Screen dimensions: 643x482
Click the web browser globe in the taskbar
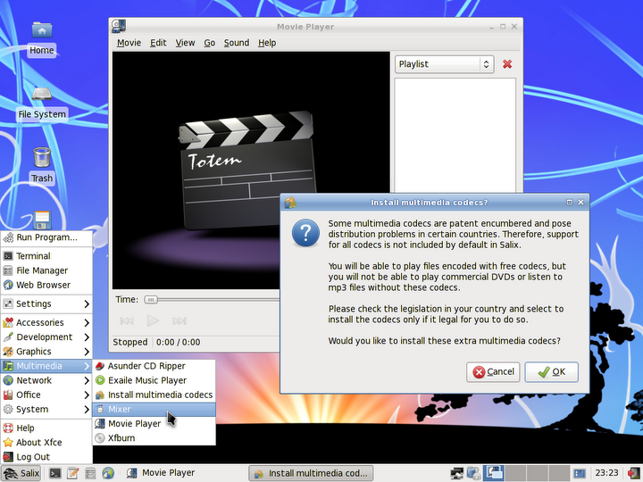tap(108, 473)
